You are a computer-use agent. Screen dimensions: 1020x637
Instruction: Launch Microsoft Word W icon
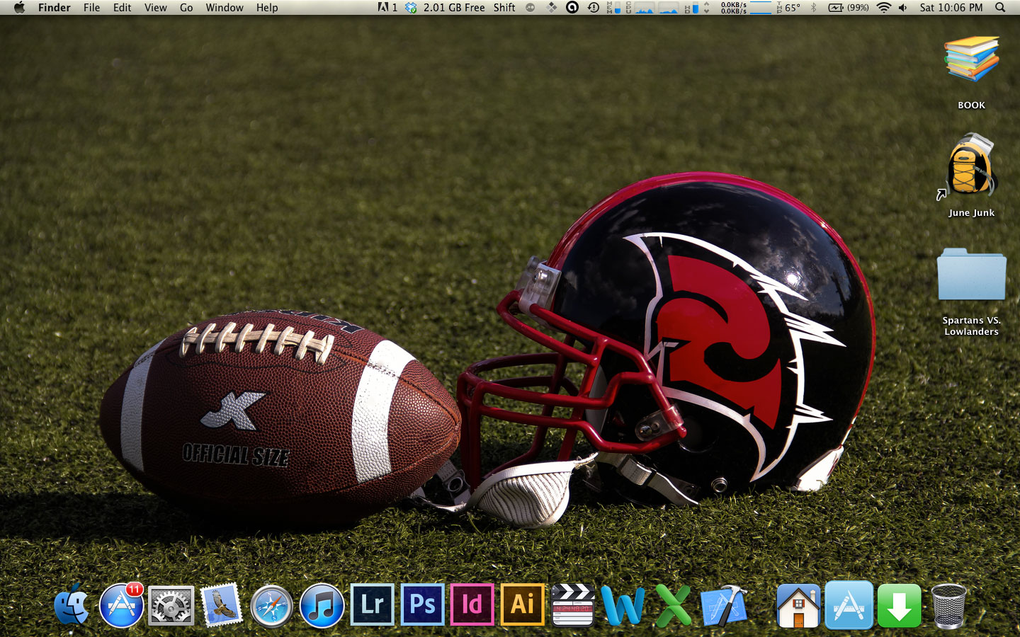[x=623, y=606]
